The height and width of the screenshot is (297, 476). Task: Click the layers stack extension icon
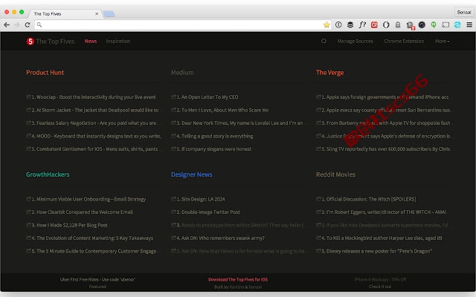tap(350, 25)
